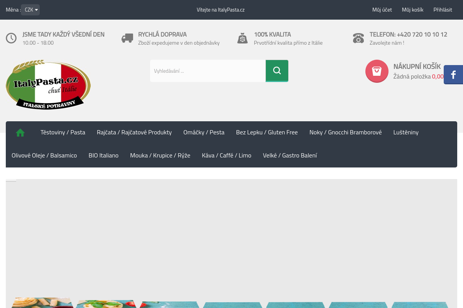Viewport: 463px width, 308px height.
Task: Click the delivery truck icon
Action: point(127,38)
